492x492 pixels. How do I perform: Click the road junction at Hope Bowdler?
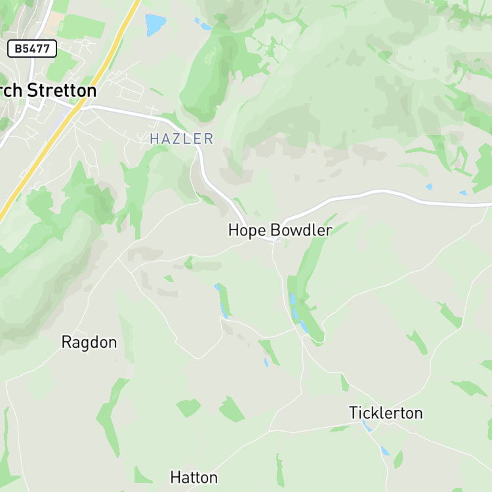274,240
